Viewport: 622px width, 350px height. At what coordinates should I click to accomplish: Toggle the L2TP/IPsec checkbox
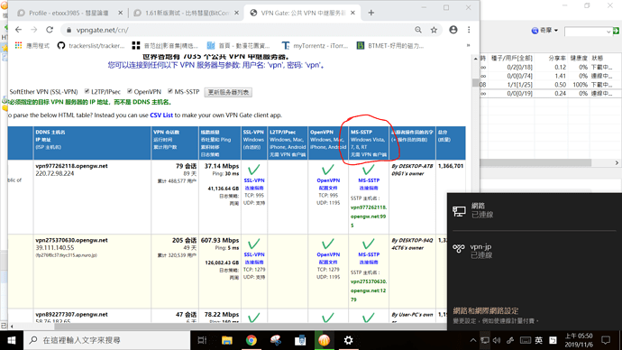click(87, 91)
